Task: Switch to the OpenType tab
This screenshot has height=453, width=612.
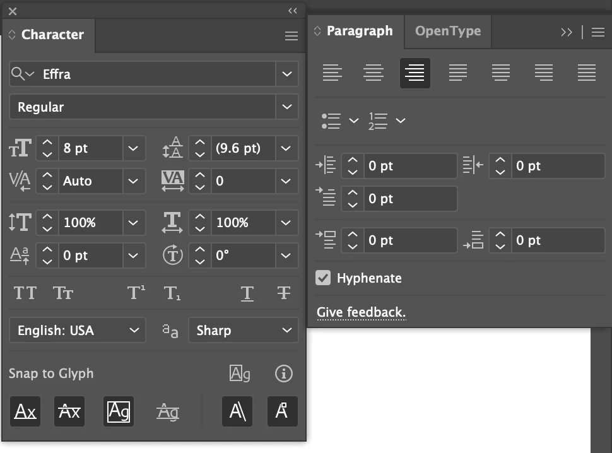Action: click(x=448, y=31)
